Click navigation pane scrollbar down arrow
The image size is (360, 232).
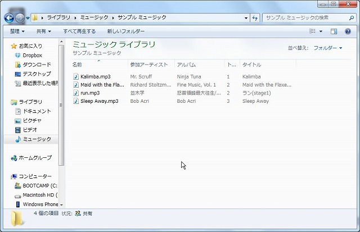61,204
